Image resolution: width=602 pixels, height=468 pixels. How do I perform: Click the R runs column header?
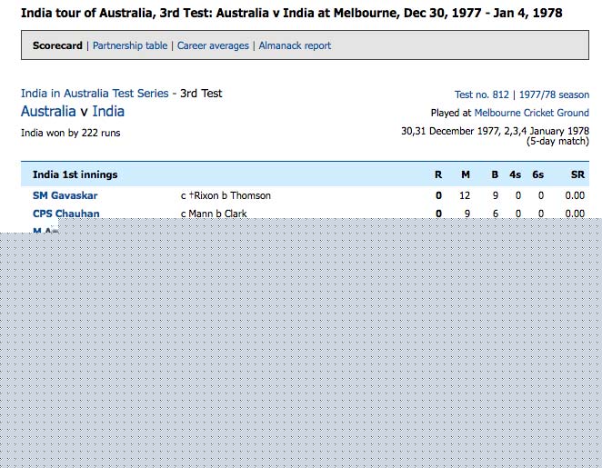point(438,174)
